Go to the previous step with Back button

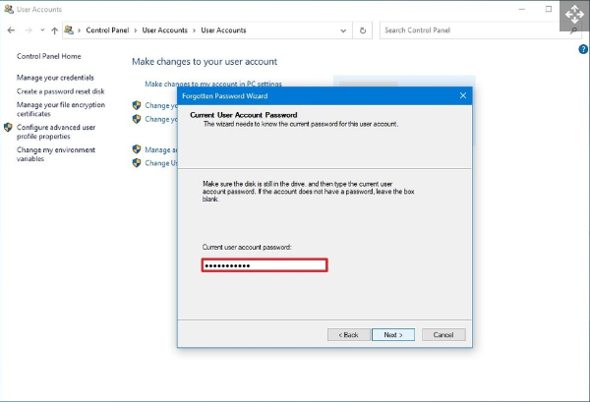[348, 334]
